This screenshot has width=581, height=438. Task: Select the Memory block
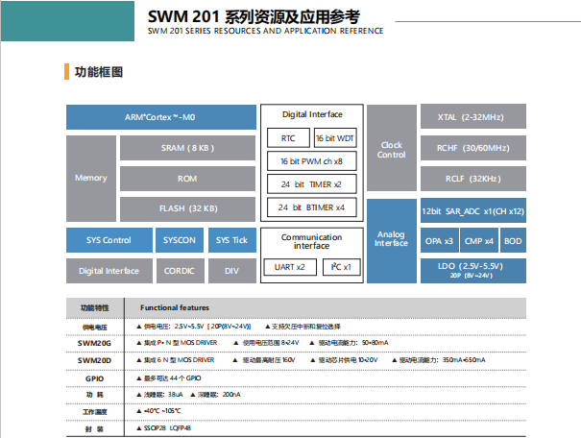pos(91,179)
